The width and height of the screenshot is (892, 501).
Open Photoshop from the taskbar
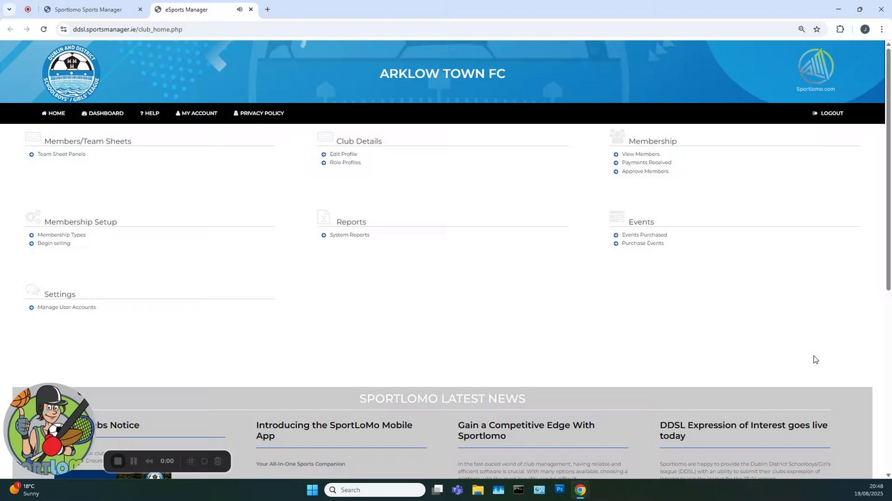tap(559, 490)
